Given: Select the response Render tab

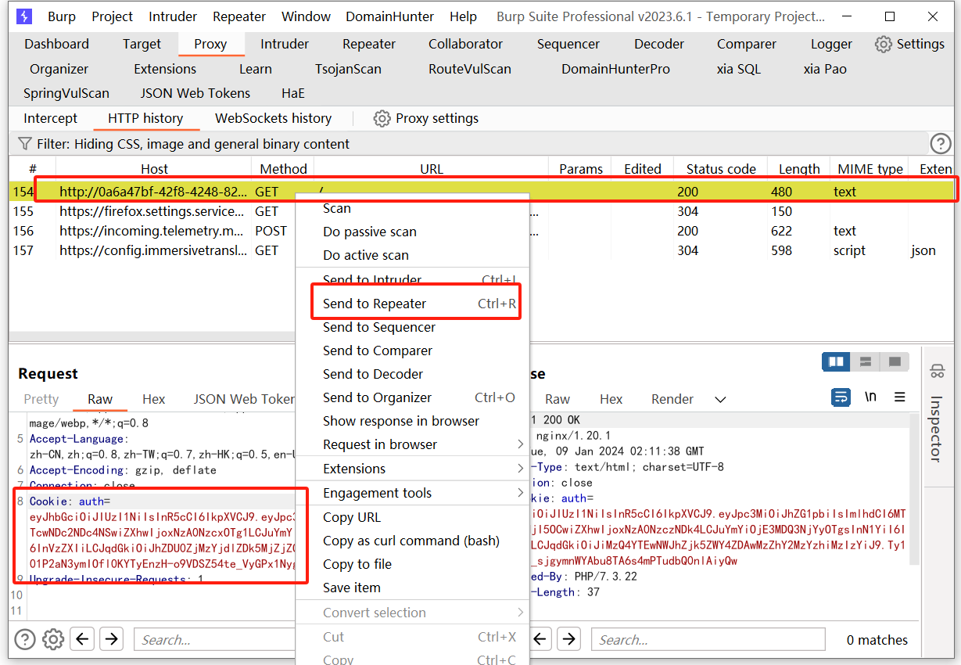Looking at the screenshot, I should pyautogui.click(x=672, y=399).
